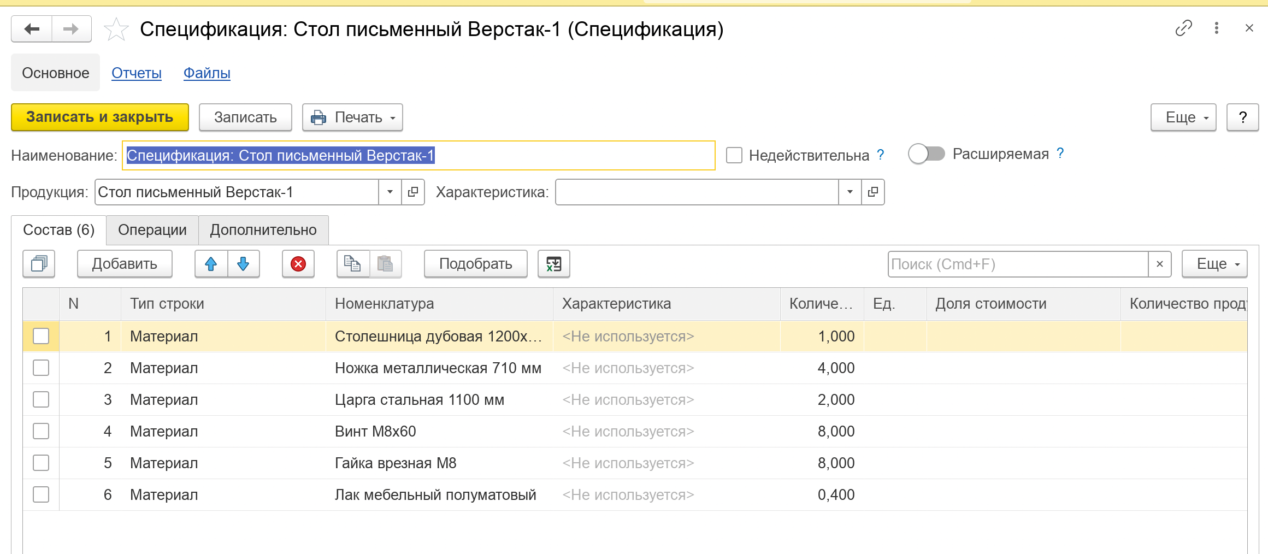Check the Лак мебельный row checkbox
The image size is (1268, 554).
41,494
